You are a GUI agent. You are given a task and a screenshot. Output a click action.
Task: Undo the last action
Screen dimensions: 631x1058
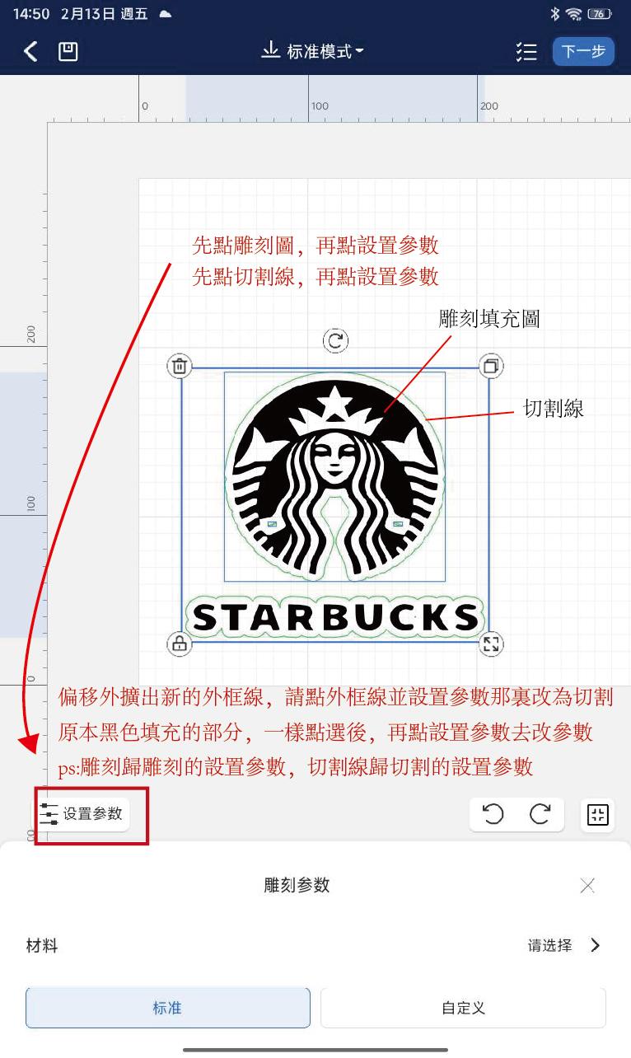tap(493, 815)
